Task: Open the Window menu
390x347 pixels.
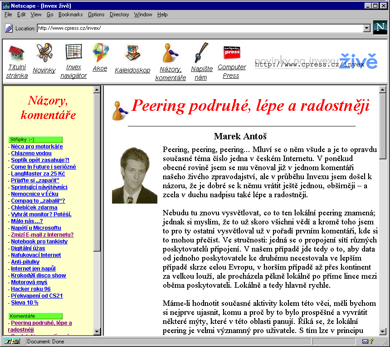Action: (x=143, y=14)
